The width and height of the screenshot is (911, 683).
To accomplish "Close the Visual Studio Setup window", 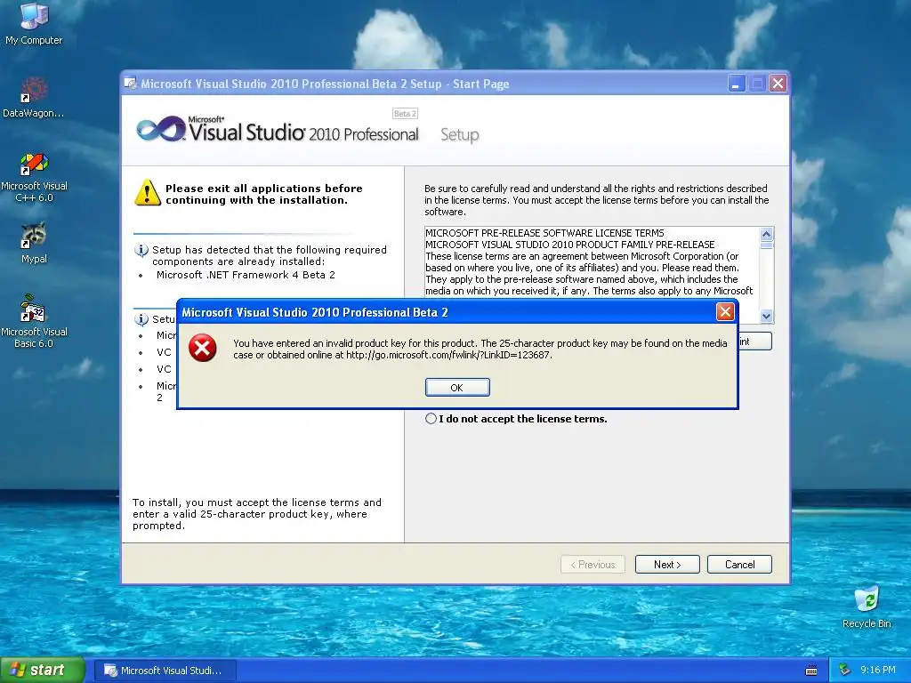I will 778,84.
